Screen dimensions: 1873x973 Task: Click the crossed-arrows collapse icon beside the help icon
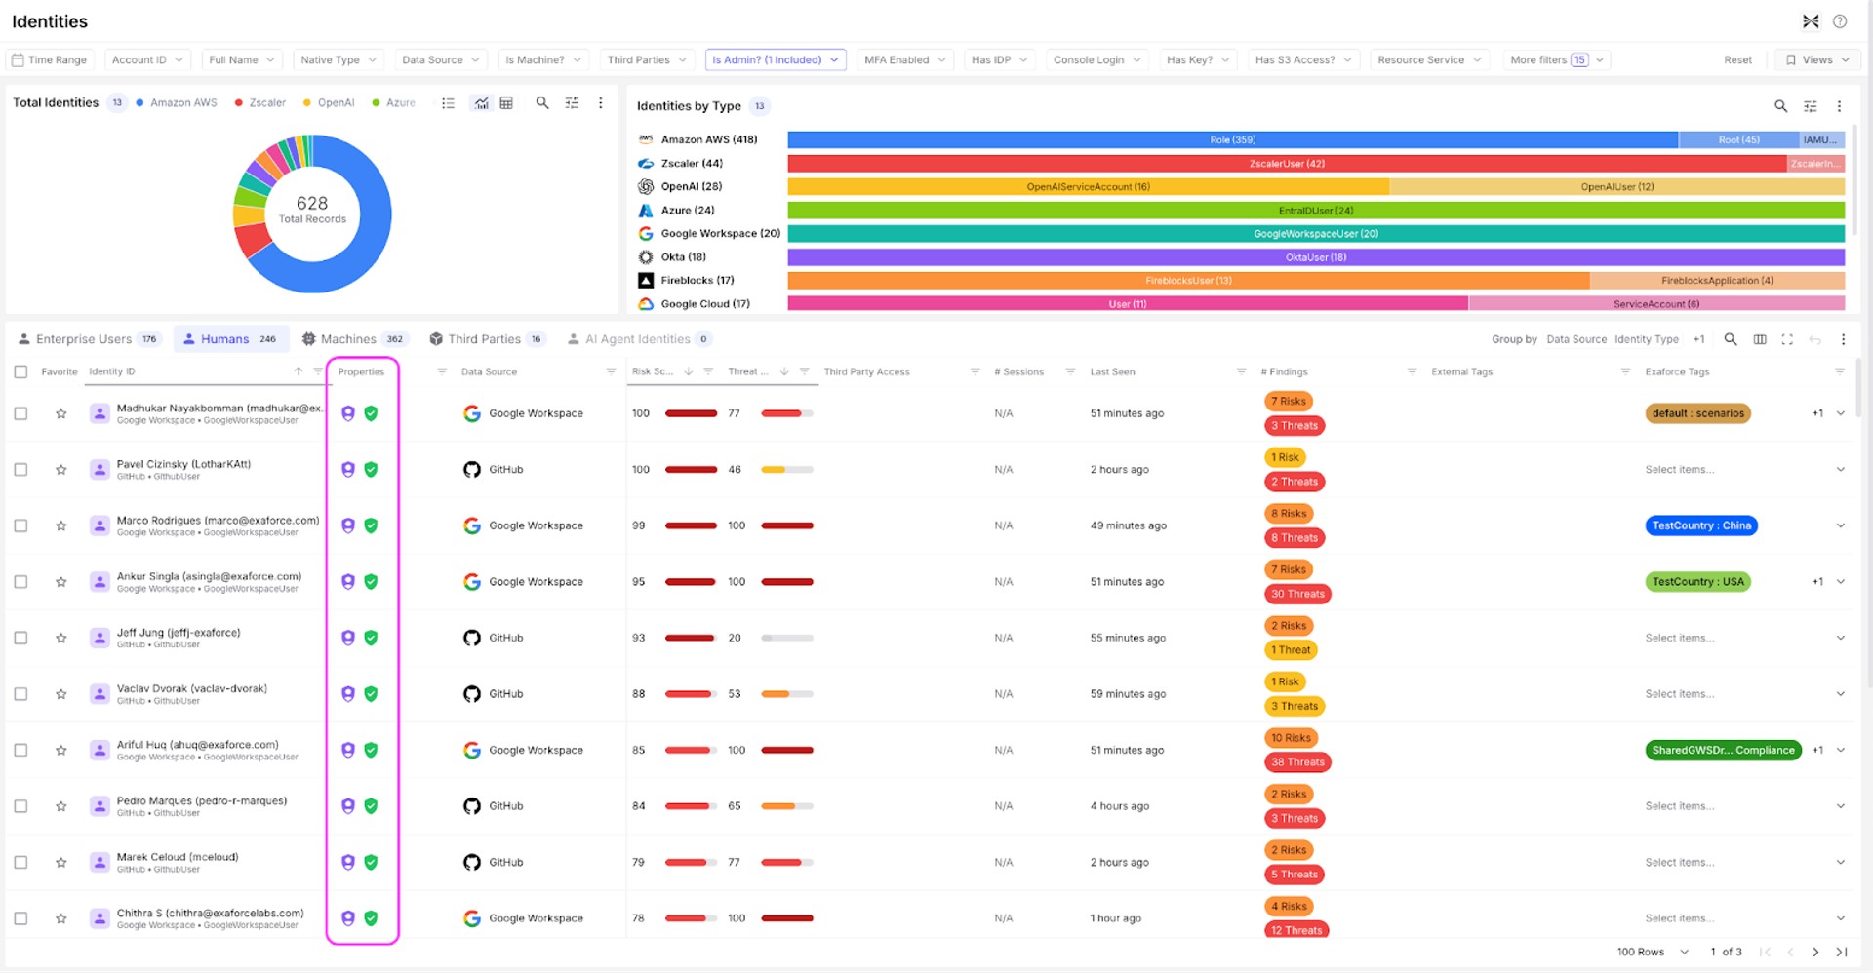1811,21
